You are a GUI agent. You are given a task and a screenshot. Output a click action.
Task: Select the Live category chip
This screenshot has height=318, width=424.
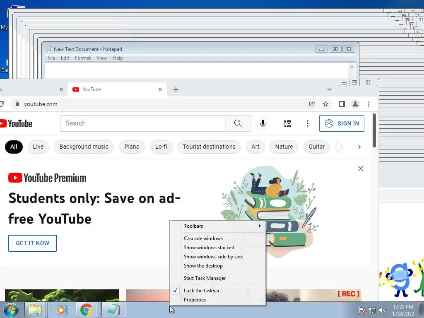point(38,147)
